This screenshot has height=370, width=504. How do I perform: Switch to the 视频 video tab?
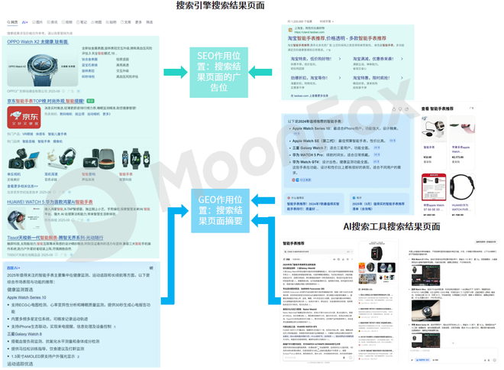(x=69, y=23)
